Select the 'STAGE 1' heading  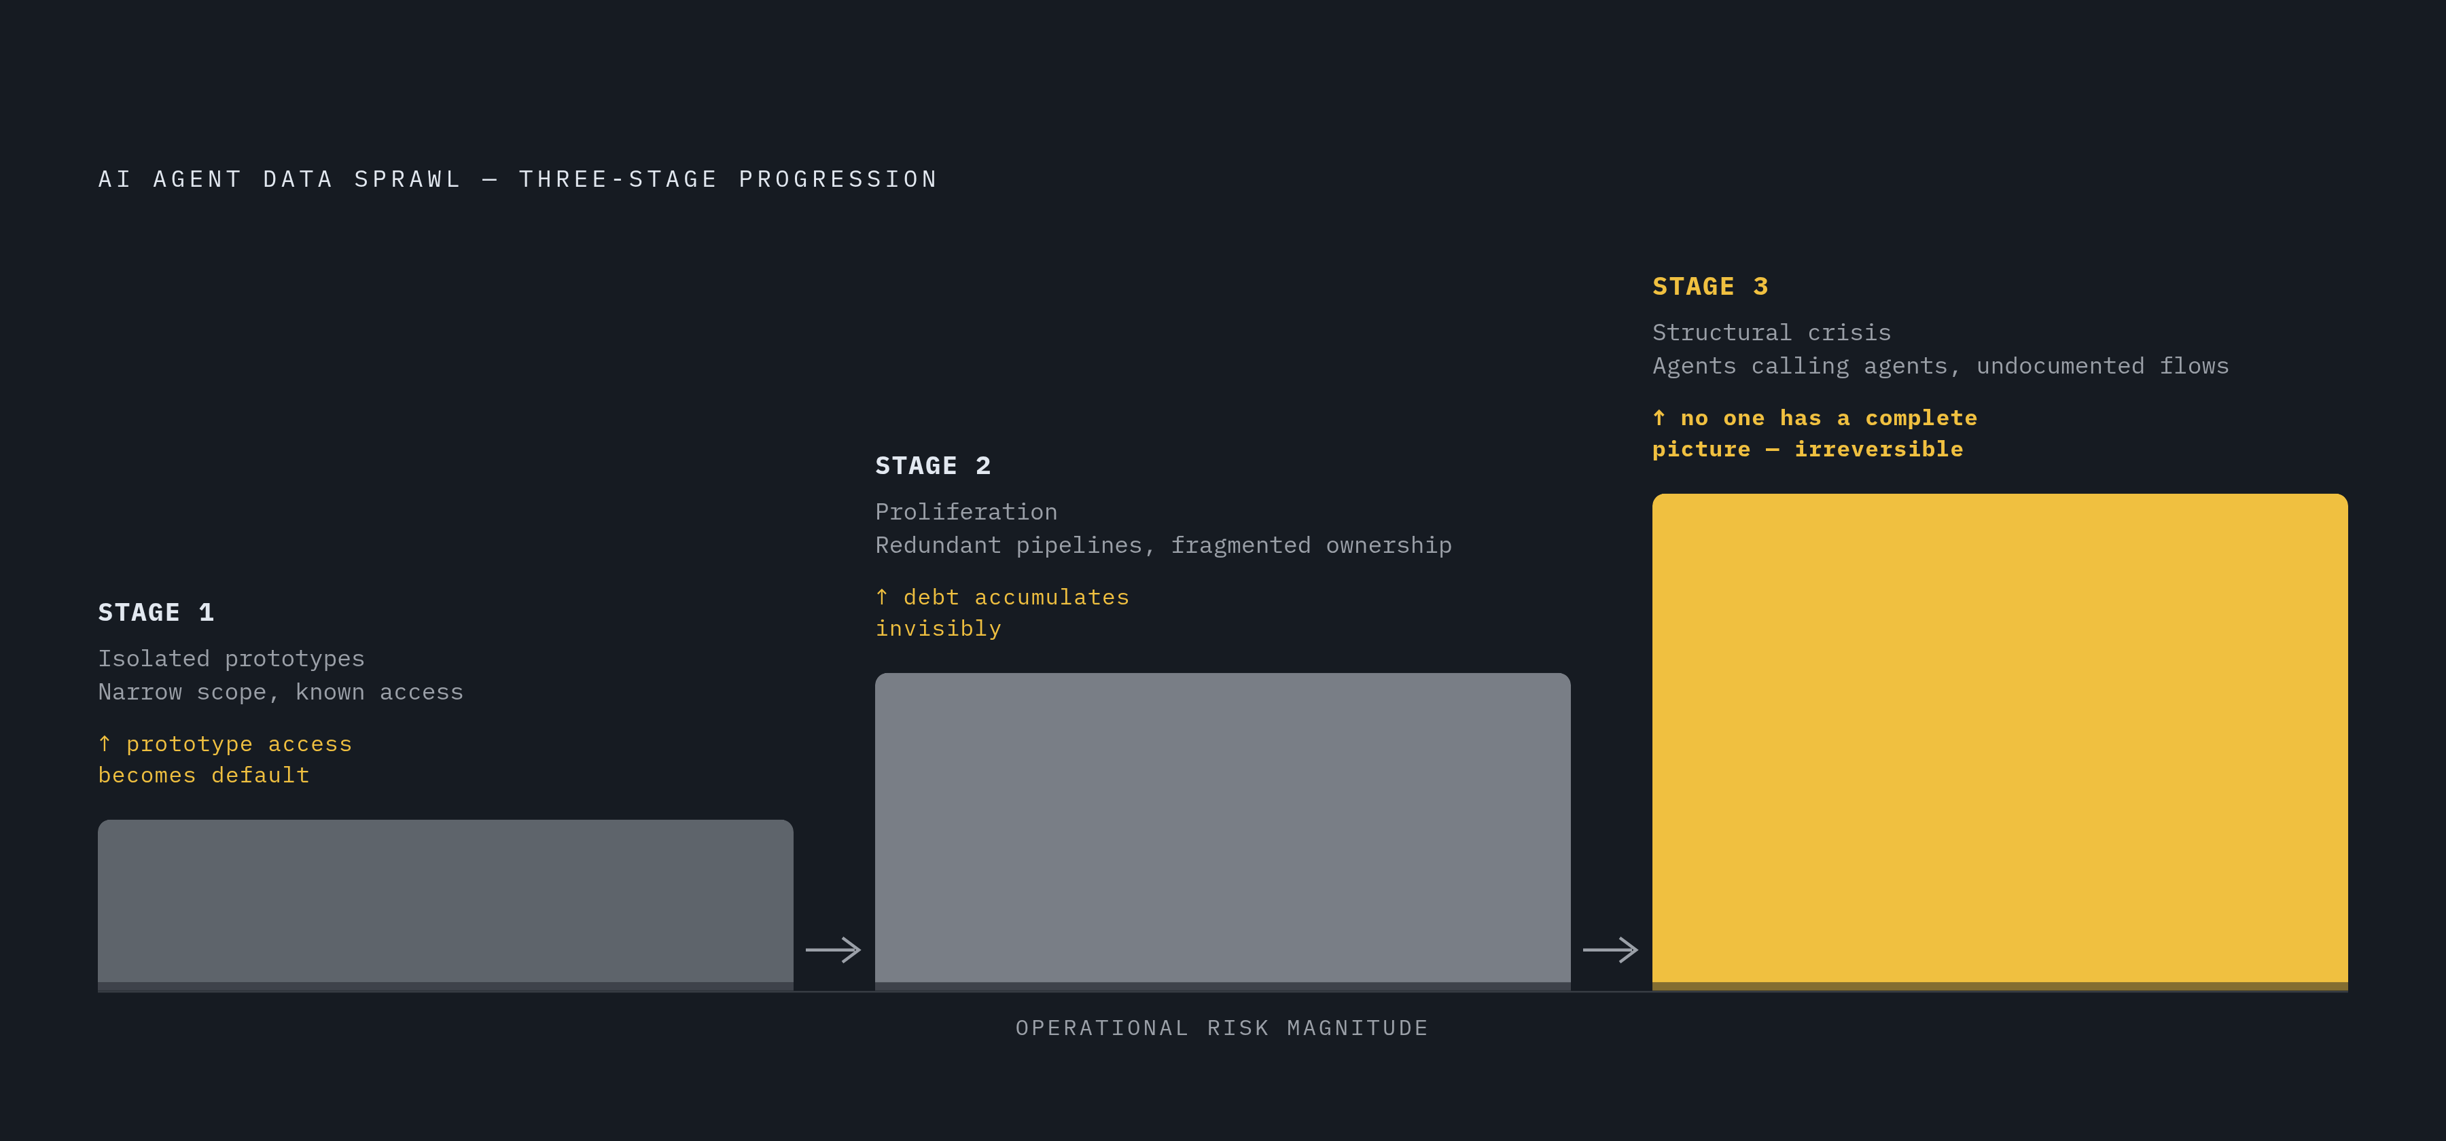pos(156,612)
